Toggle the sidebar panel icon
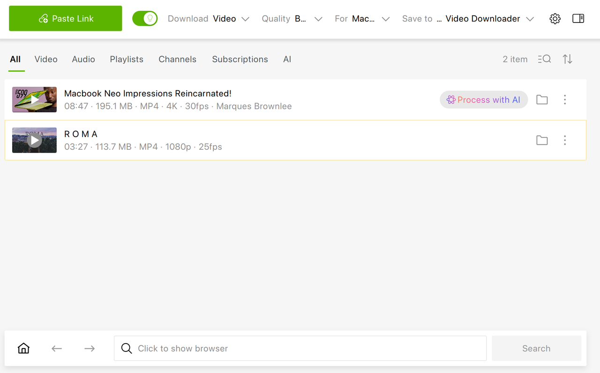 pyautogui.click(x=578, y=19)
